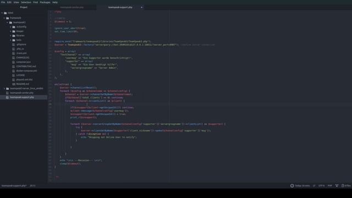Open the Help menu
Image resolution: width=352 pixels, height=198 pixels.
point(55,2)
